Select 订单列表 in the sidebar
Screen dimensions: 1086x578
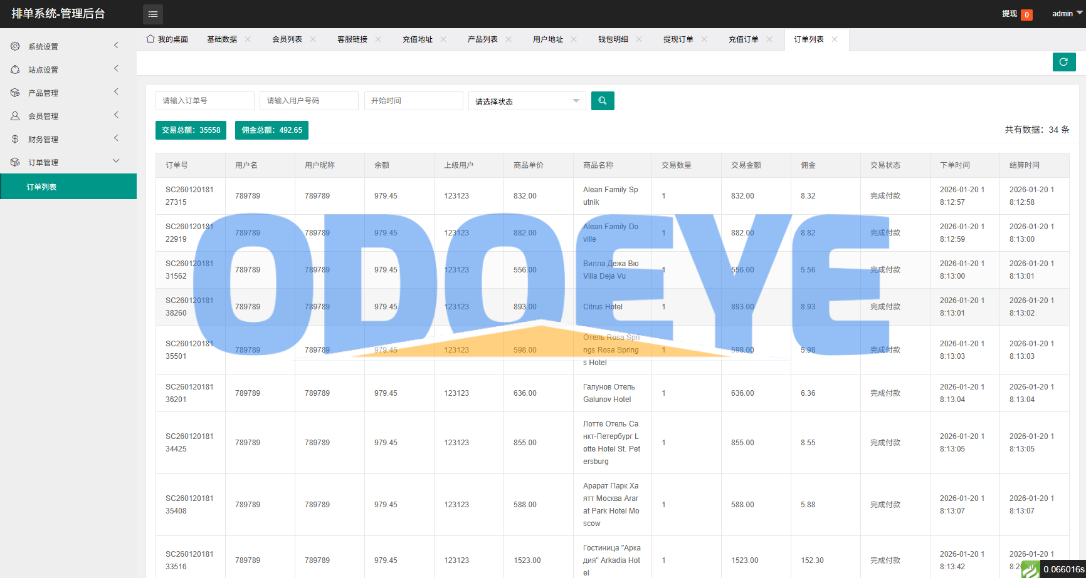[41, 187]
